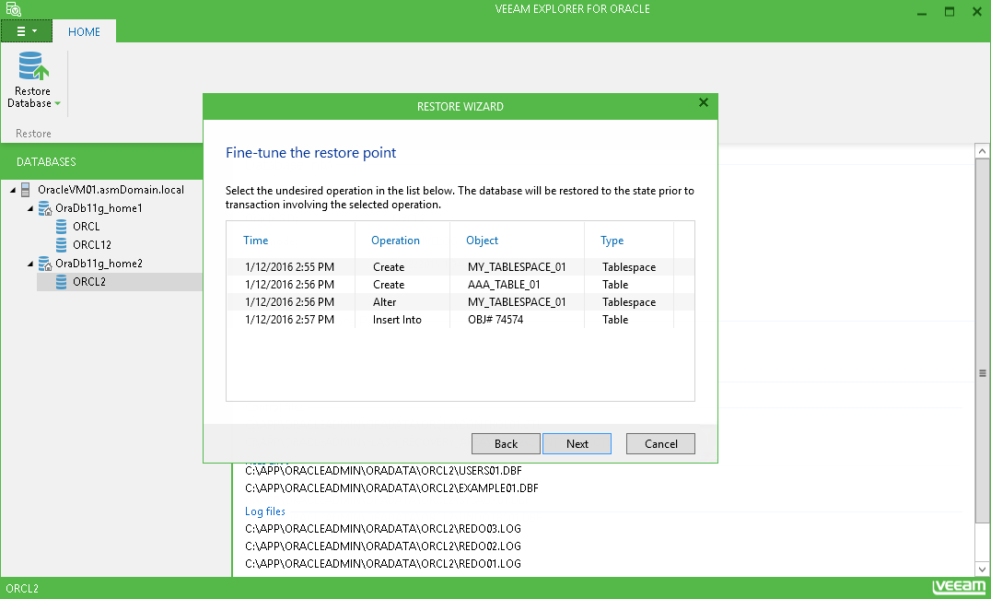Select the Alter MY_TABLESPACE_01 operation row
Image resolution: width=991 pixels, height=599 pixels.
click(x=459, y=302)
